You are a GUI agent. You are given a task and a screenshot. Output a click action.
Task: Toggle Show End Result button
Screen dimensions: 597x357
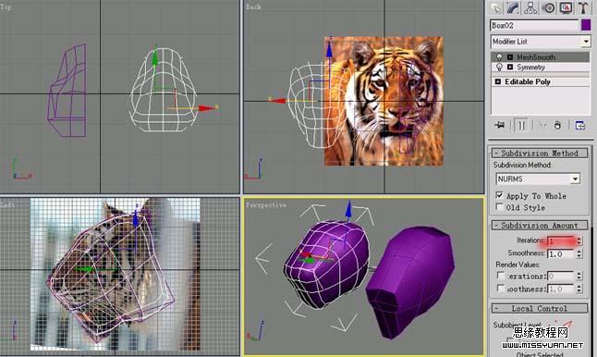pos(521,125)
